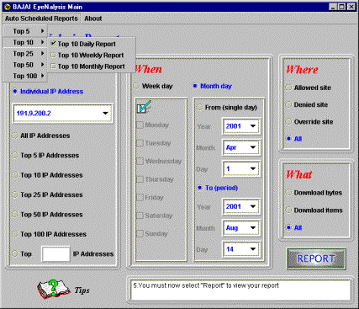Check the Sunday checkbox
359x309 pixels.
[x=140, y=234]
